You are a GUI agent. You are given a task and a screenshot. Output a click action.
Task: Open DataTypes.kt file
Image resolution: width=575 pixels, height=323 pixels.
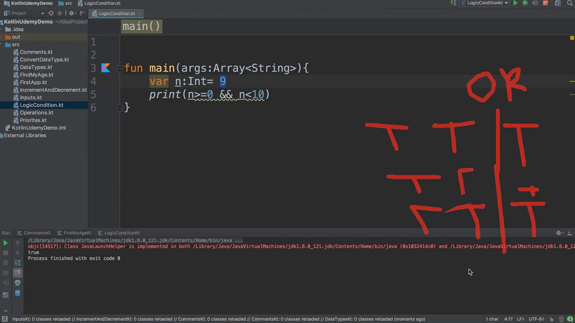pos(36,67)
